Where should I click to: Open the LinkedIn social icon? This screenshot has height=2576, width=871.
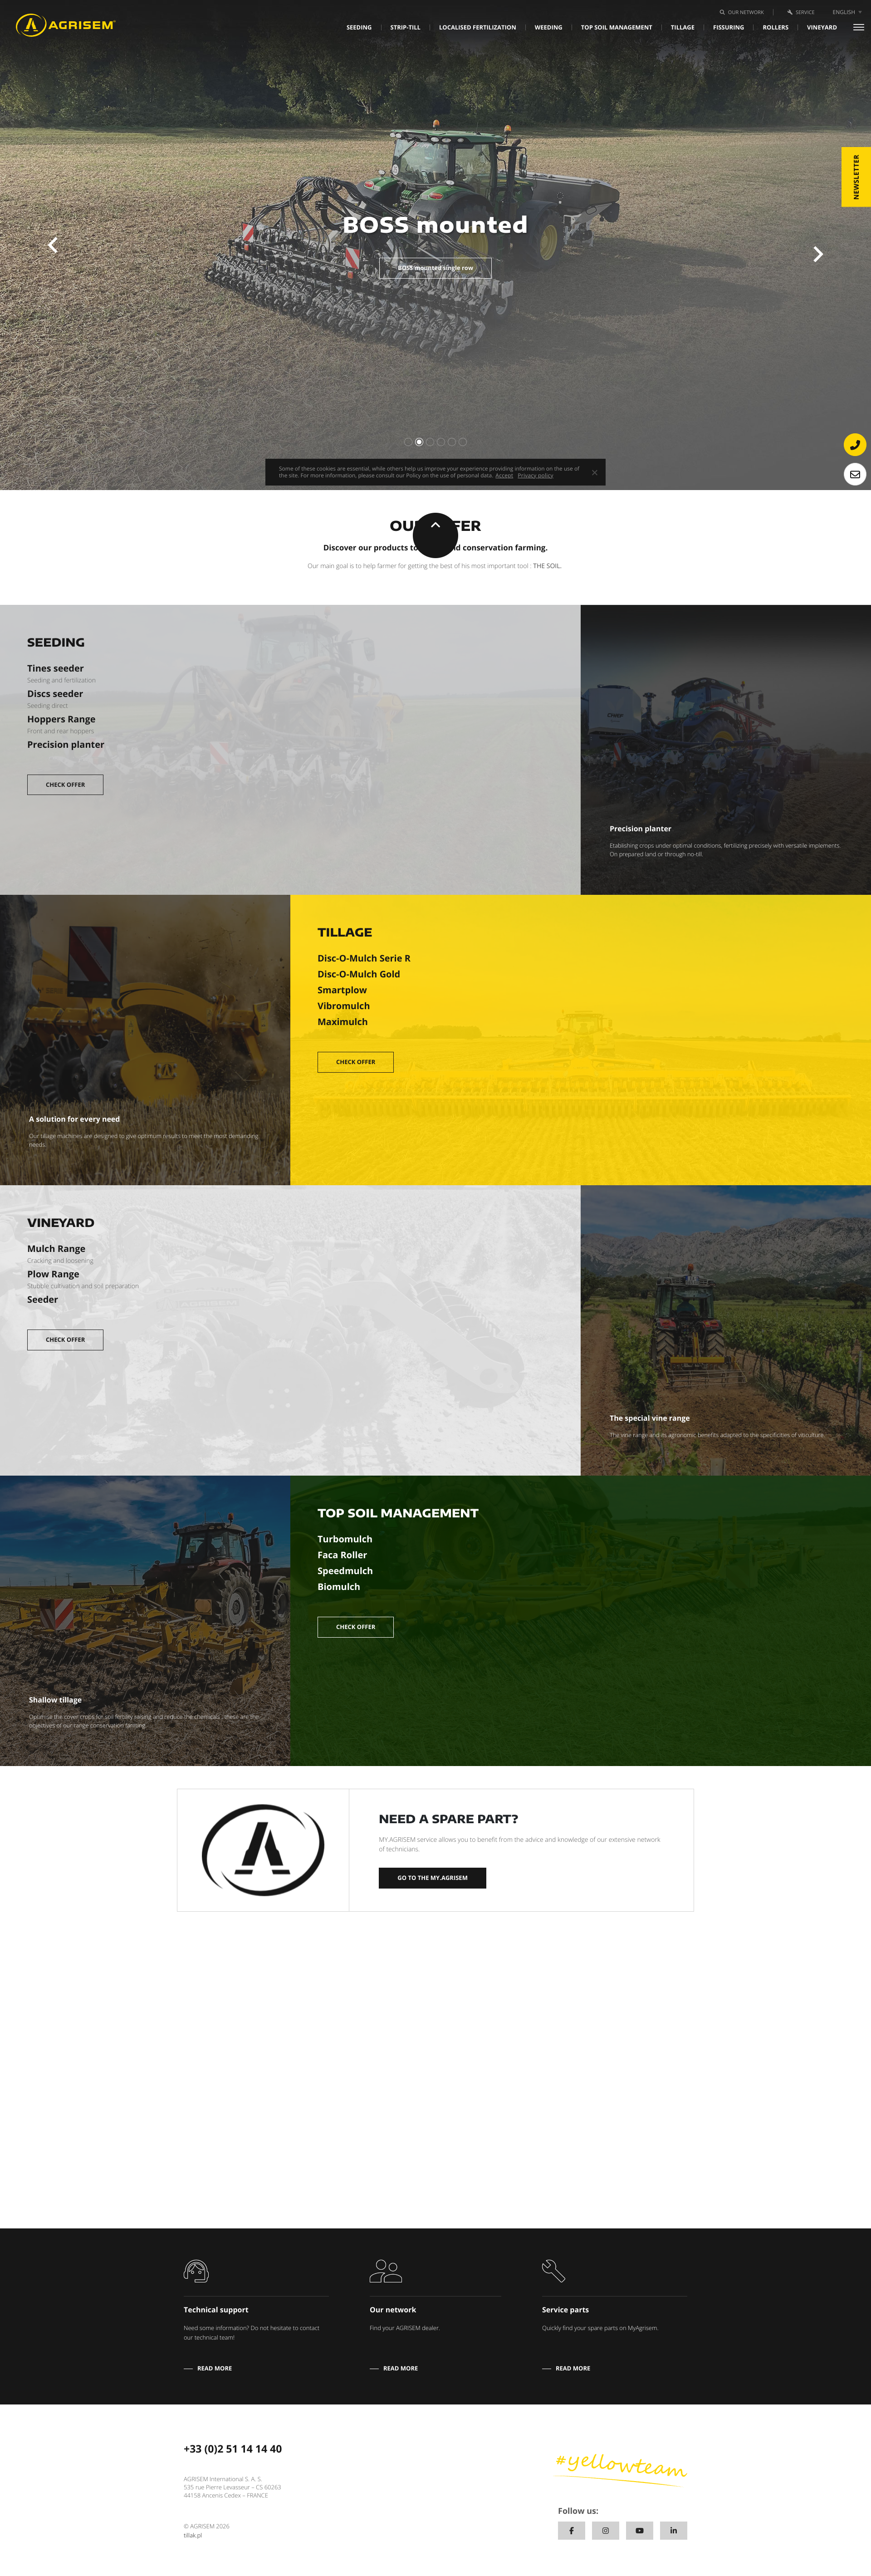pos(673,2530)
